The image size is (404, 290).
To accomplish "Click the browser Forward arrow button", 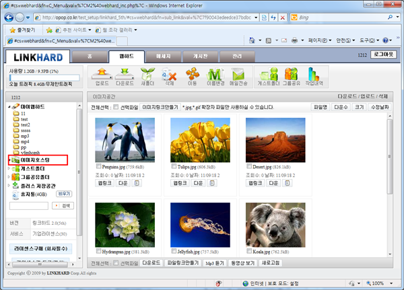I will point(20,17).
